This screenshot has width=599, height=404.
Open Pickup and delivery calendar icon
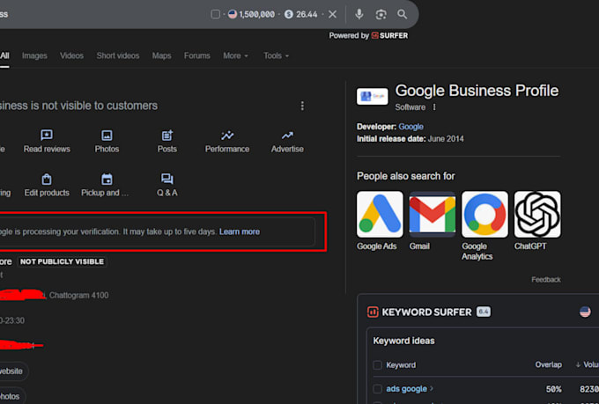coord(107,179)
